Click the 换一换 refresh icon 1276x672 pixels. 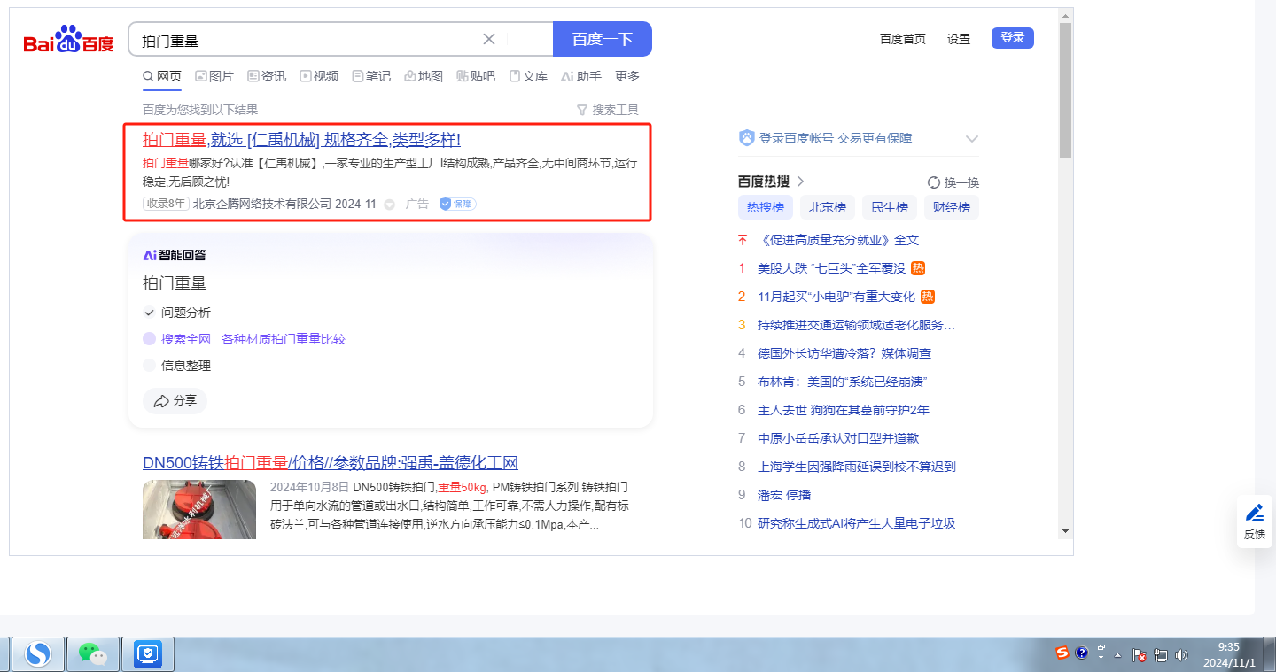click(934, 182)
